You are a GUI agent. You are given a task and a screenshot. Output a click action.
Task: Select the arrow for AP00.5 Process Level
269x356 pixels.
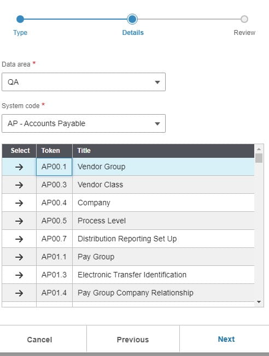pos(19,221)
